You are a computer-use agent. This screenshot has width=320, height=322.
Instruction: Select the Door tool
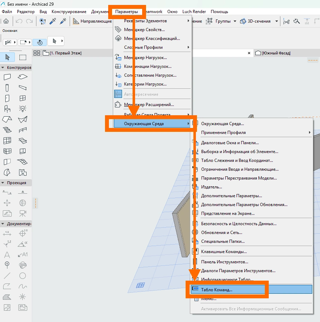point(7,98)
